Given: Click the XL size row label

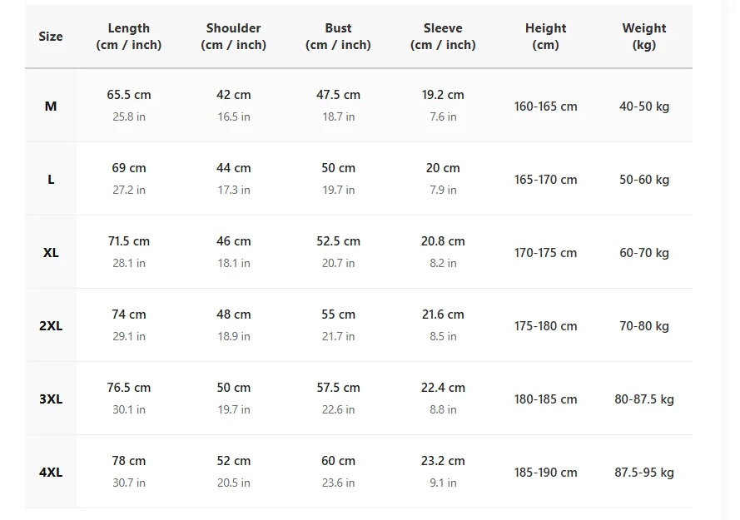Looking at the screenshot, I should (x=51, y=253).
